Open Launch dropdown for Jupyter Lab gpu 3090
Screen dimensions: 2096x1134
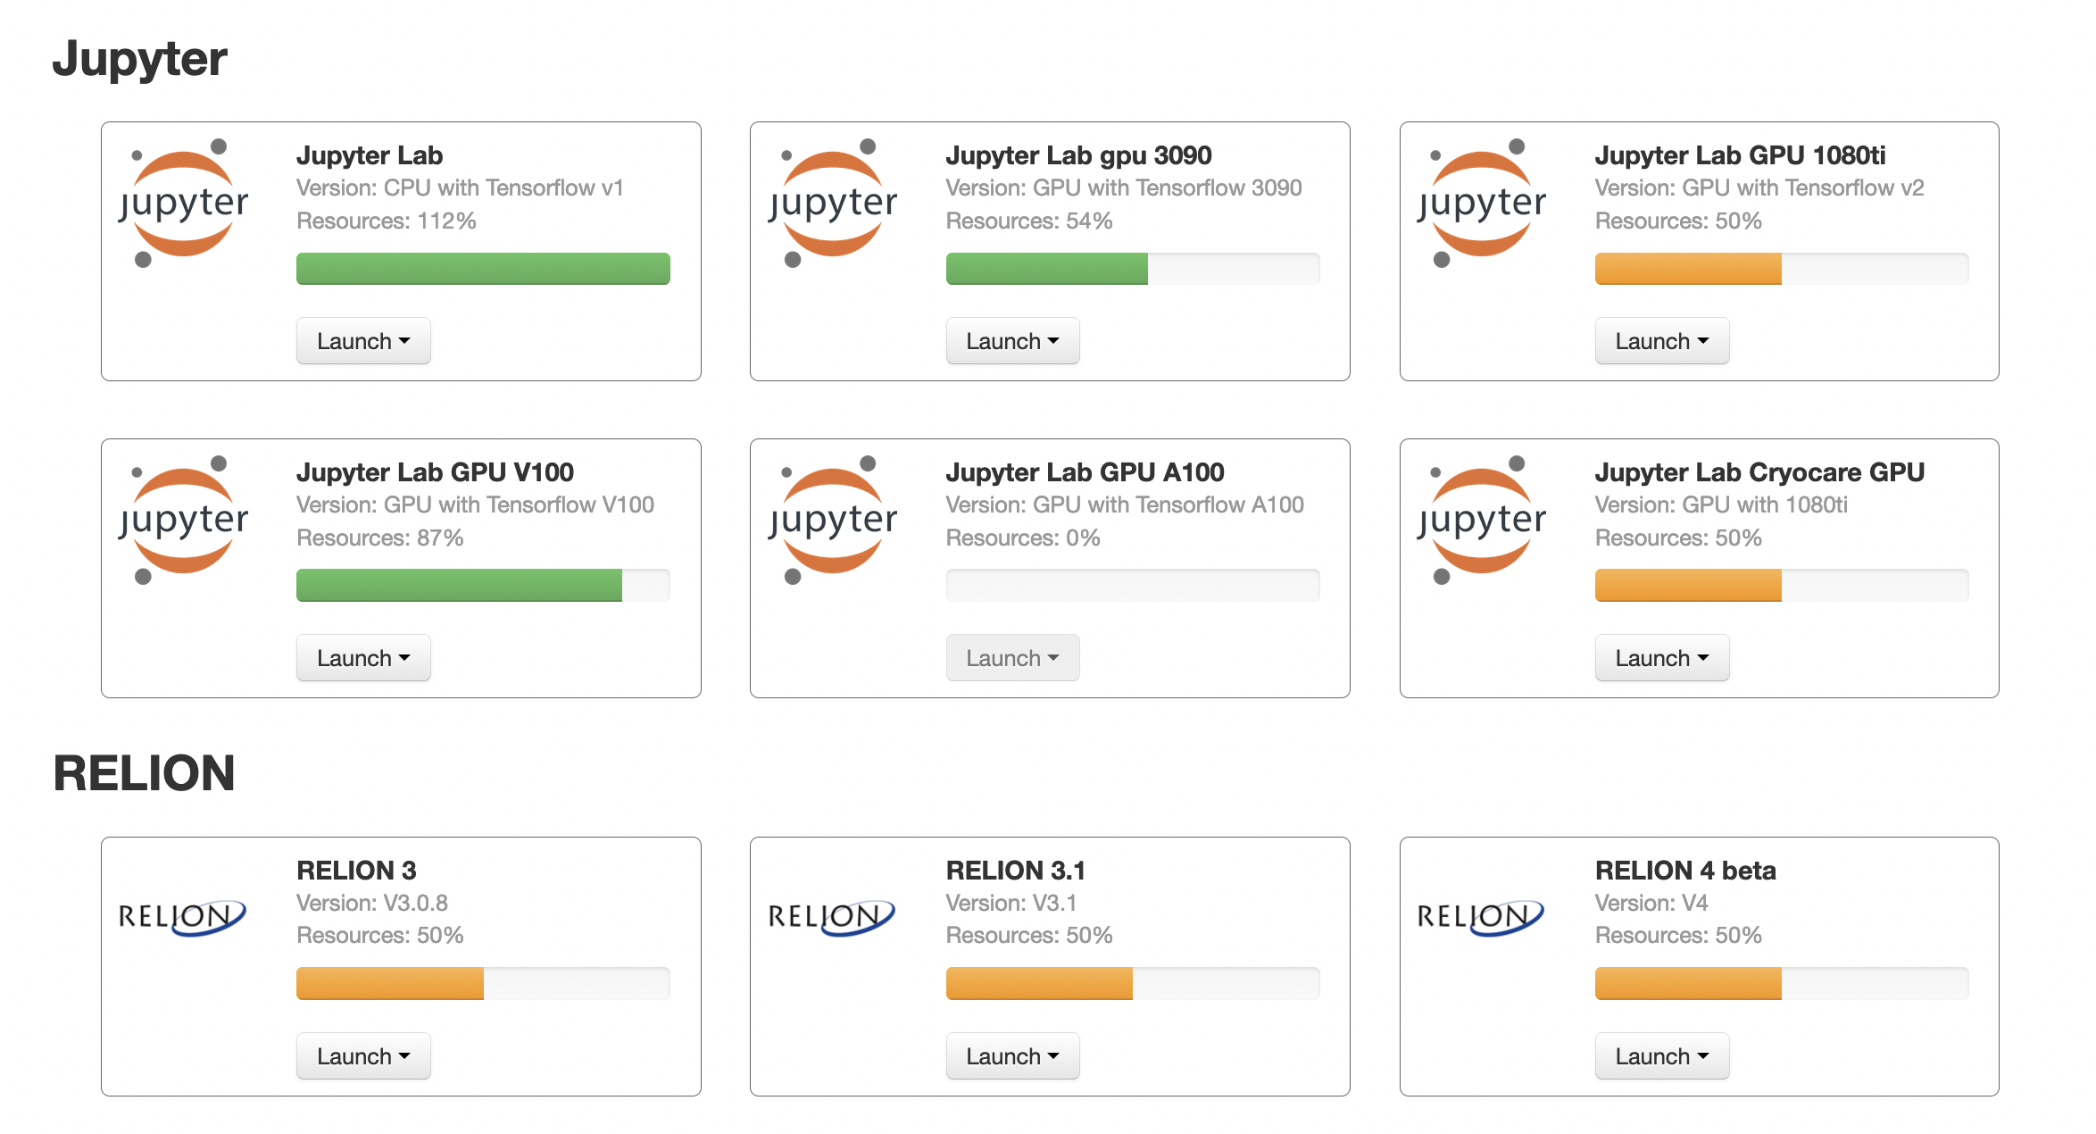tap(1012, 341)
